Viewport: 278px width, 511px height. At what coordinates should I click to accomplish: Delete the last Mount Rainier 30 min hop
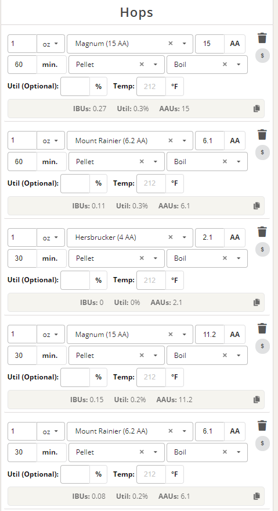point(262,425)
